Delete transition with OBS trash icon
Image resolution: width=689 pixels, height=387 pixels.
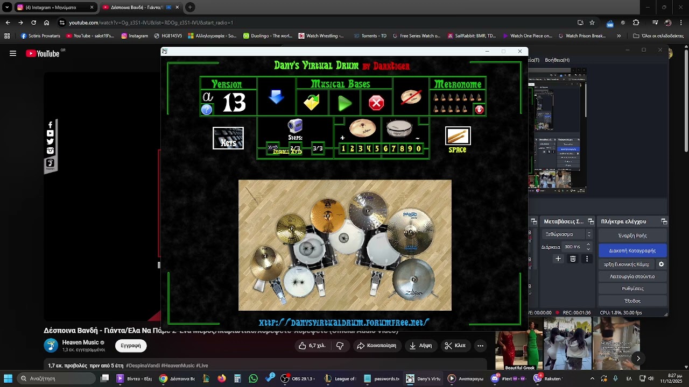point(573,259)
